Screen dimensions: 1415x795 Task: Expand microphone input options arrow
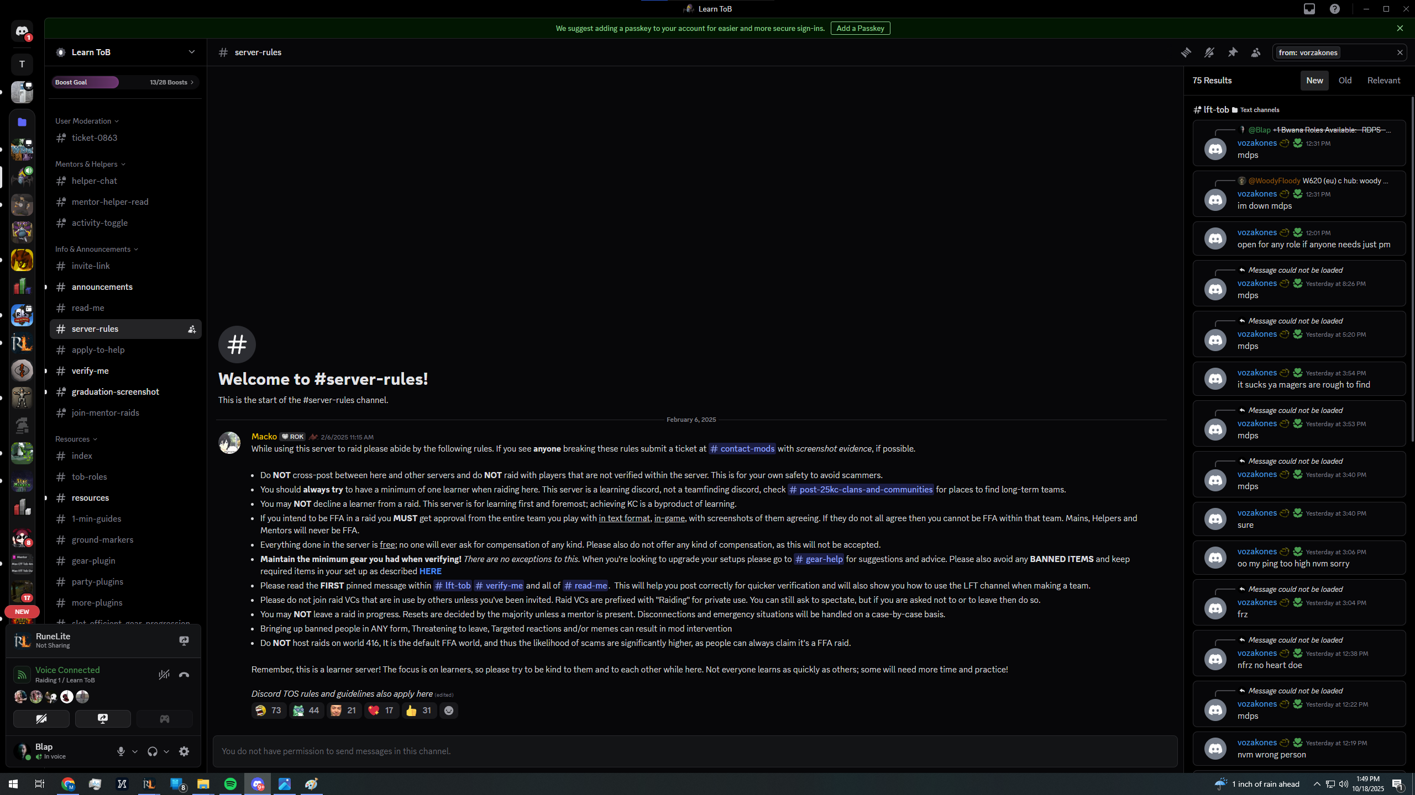tap(135, 751)
